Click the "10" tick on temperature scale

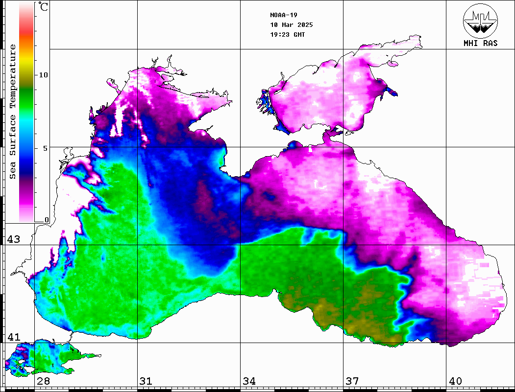(x=43, y=75)
